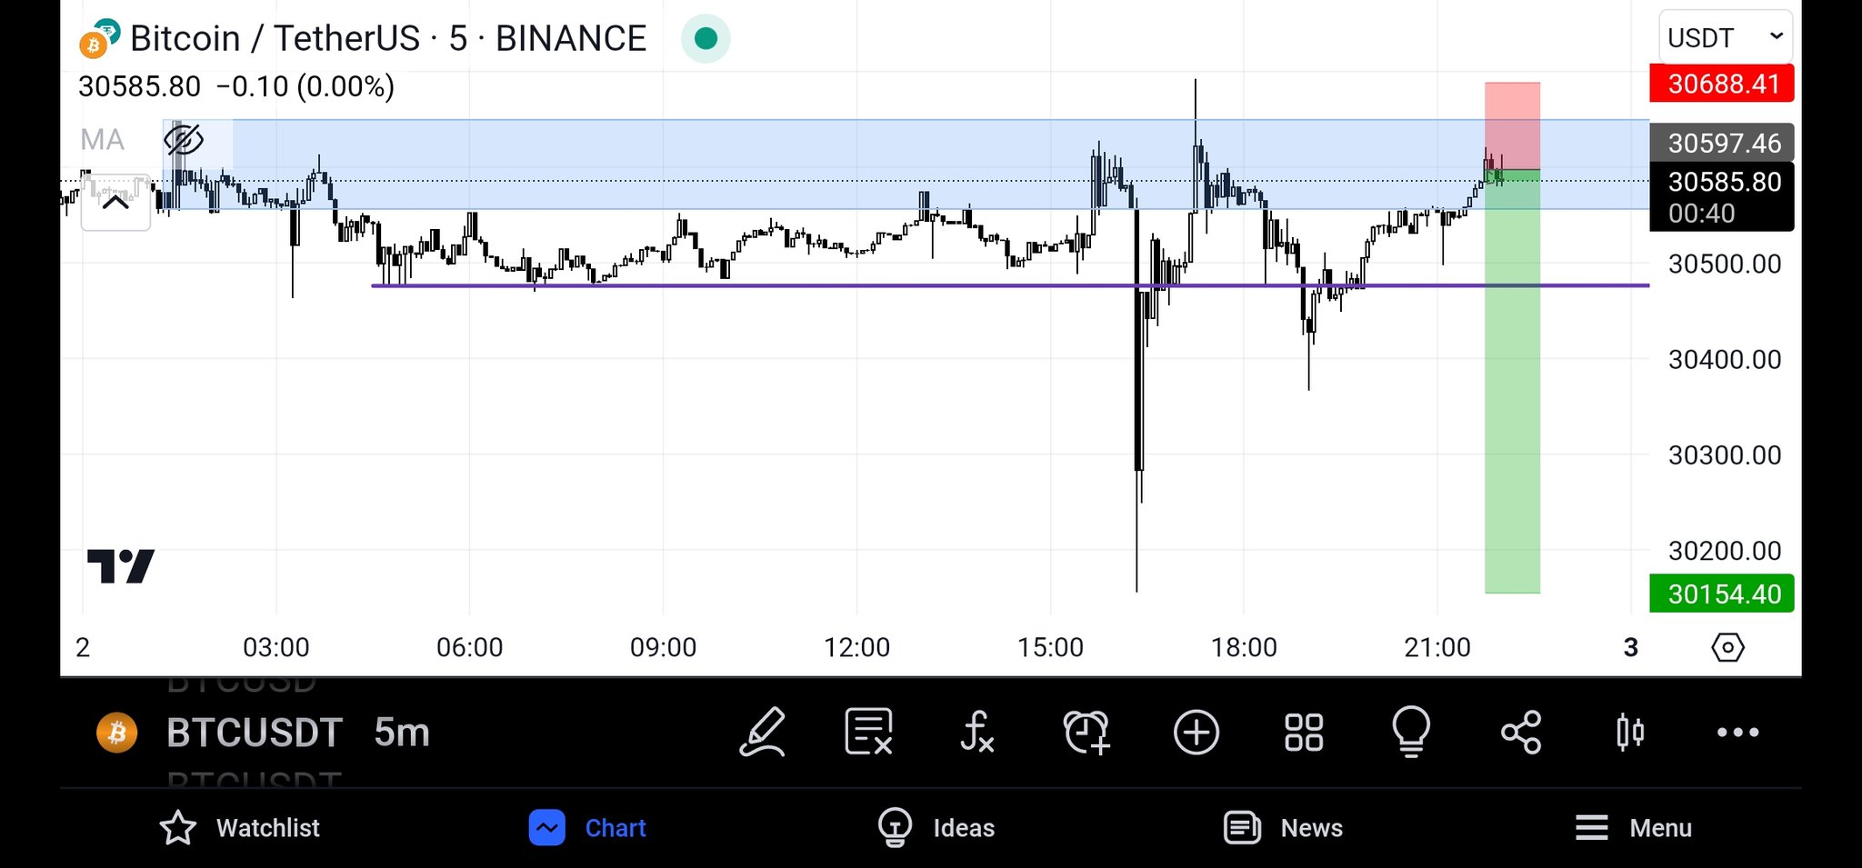
Task: Create a new price alert
Action: tap(1086, 732)
